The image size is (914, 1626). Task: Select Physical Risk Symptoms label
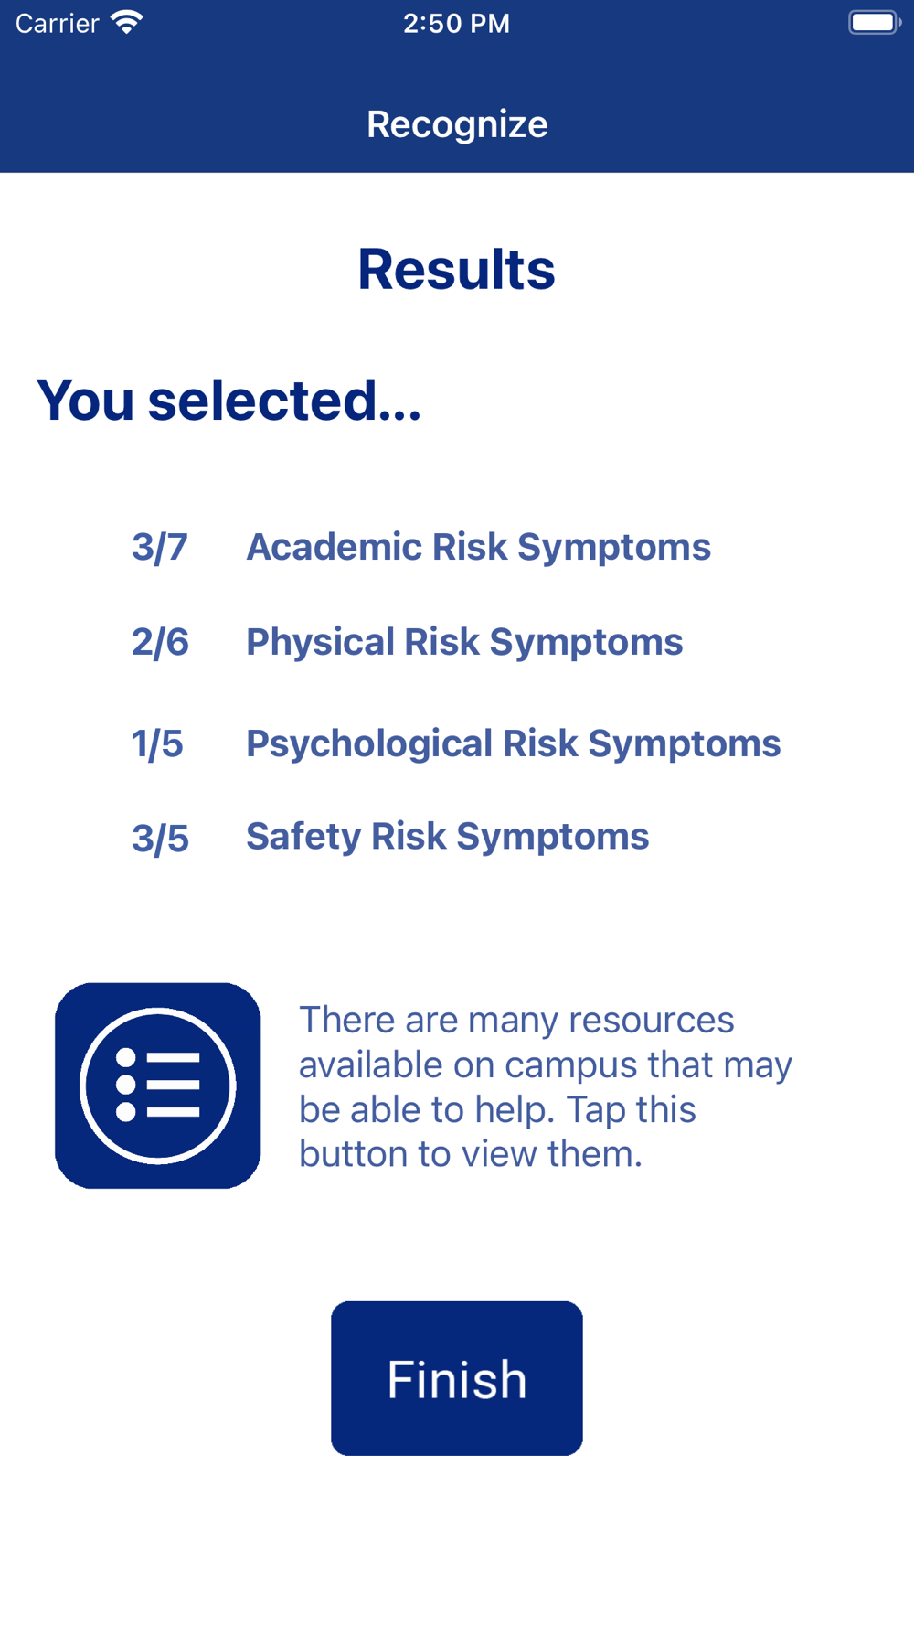click(464, 642)
